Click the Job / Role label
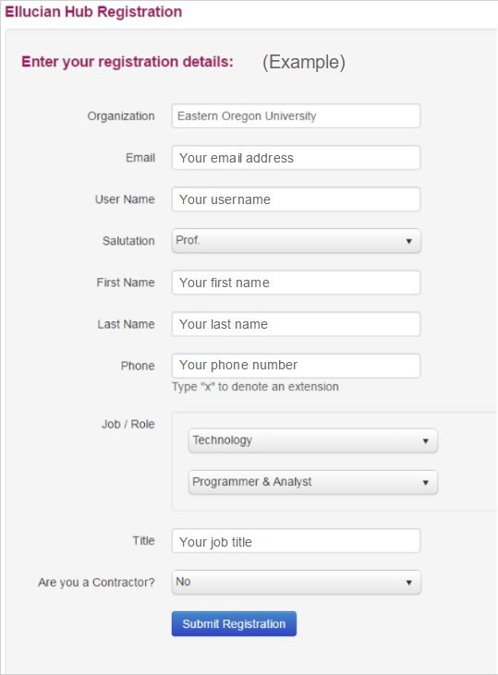Image resolution: width=498 pixels, height=675 pixels. (128, 424)
